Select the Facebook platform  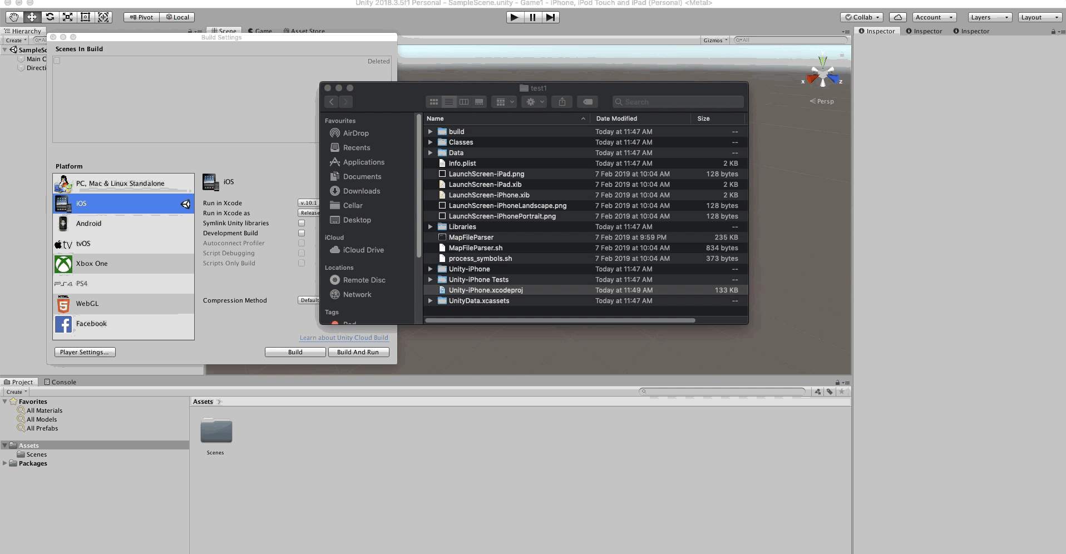point(124,324)
